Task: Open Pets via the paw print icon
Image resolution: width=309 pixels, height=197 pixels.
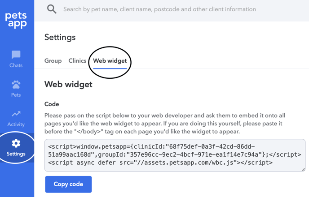Action: 16,85
